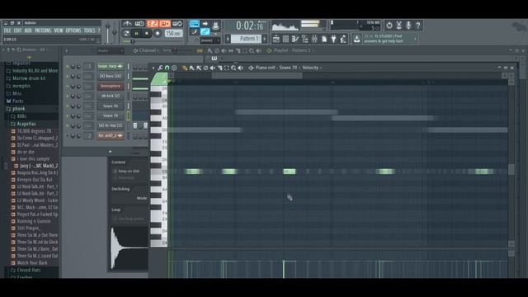The width and height of the screenshot is (528, 297).
Task: Open the Marlow drum kit folder
Action: point(29,78)
